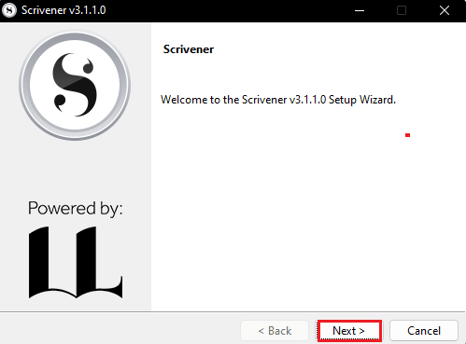Click the bold 'Scrivener' heading text
The image size is (466, 344).
[x=189, y=49]
